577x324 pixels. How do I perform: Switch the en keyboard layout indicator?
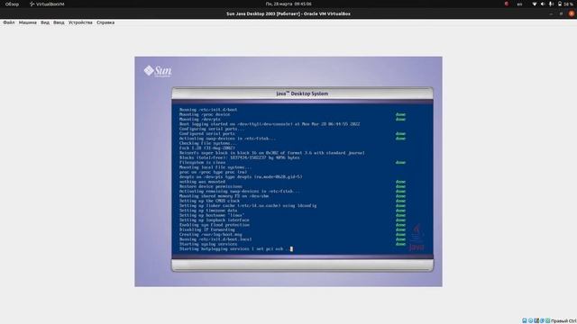point(519,4)
